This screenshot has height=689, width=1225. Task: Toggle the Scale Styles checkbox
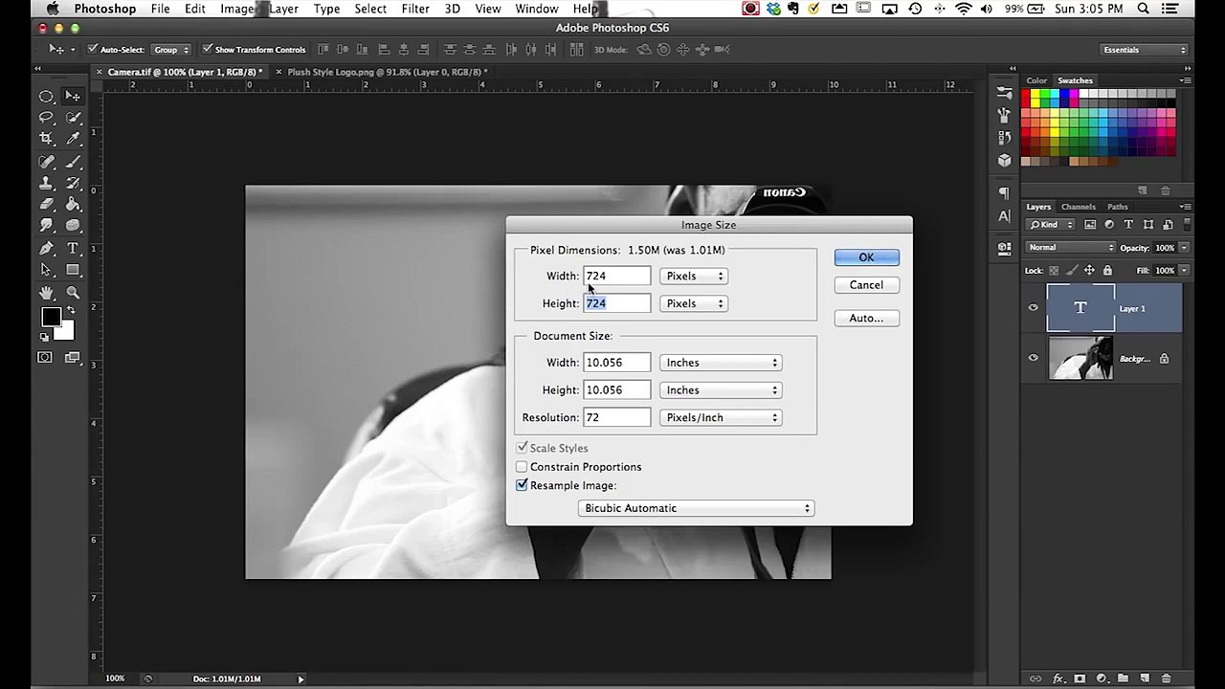tap(522, 448)
